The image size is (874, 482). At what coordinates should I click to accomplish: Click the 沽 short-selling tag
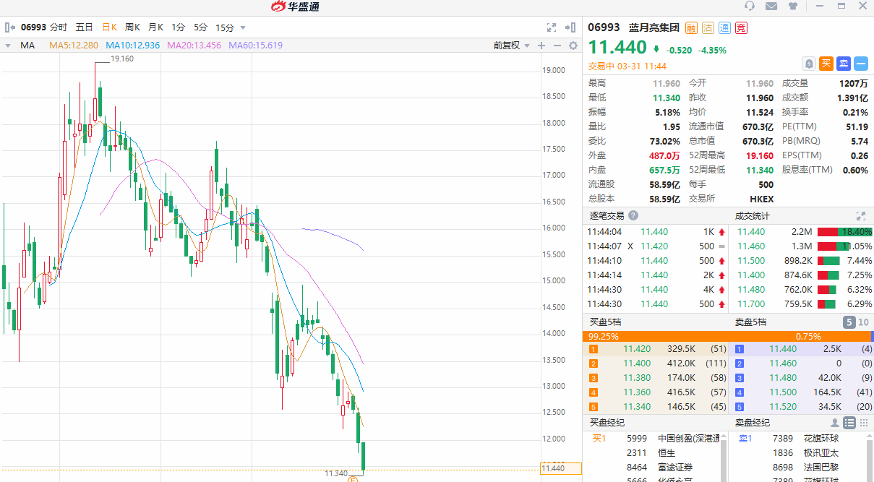click(x=708, y=28)
